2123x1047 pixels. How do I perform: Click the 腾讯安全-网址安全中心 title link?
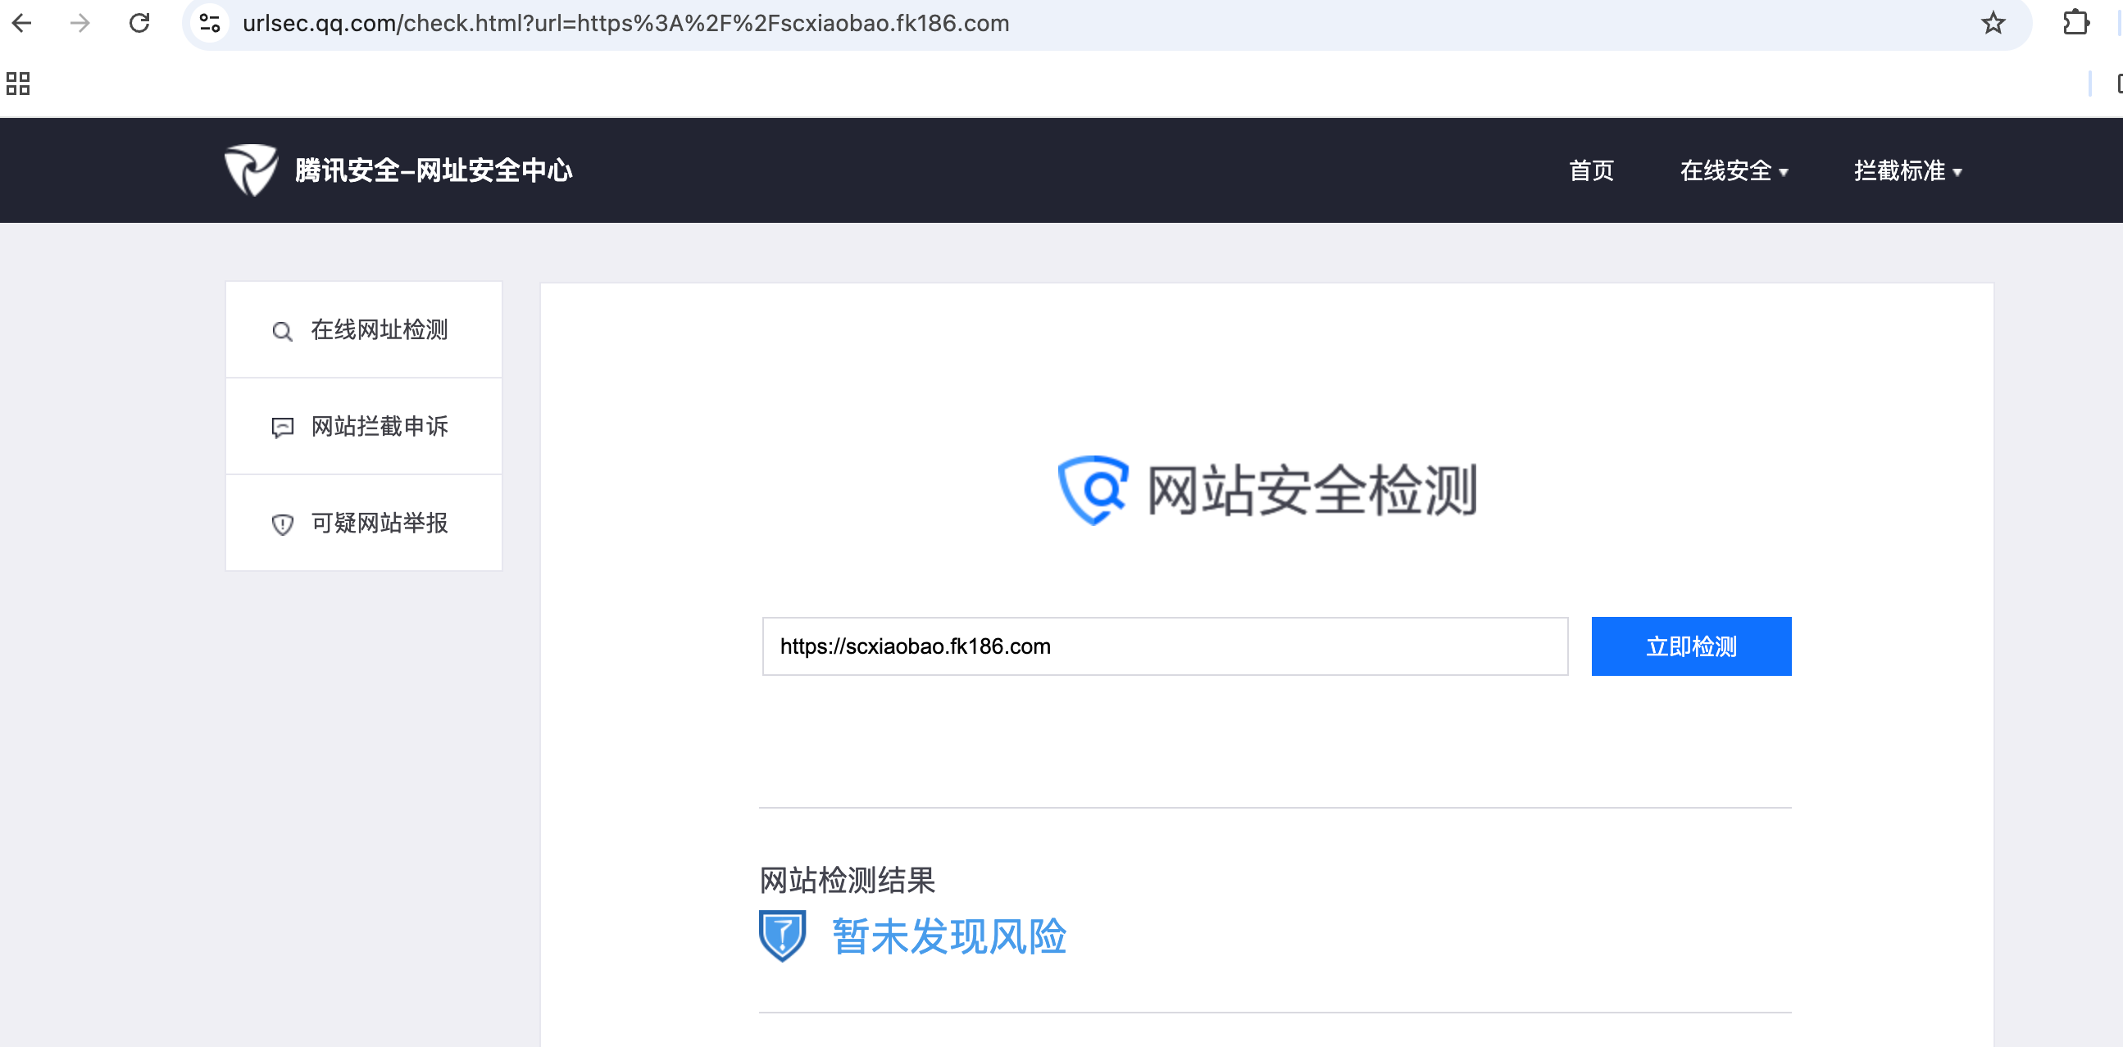tap(434, 170)
